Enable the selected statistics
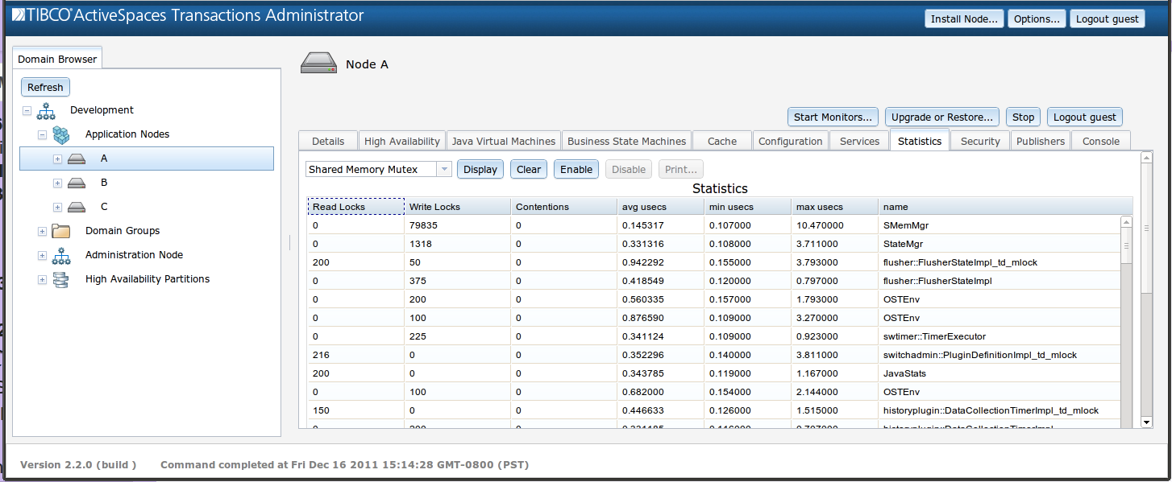The height and width of the screenshot is (482, 1172). 576,169
